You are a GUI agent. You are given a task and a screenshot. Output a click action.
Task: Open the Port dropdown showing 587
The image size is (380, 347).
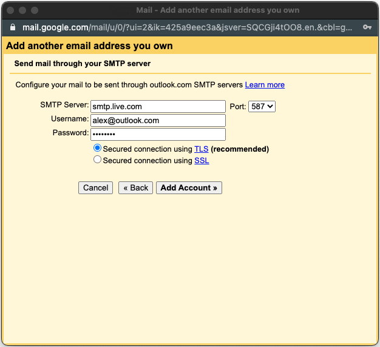click(262, 107)
